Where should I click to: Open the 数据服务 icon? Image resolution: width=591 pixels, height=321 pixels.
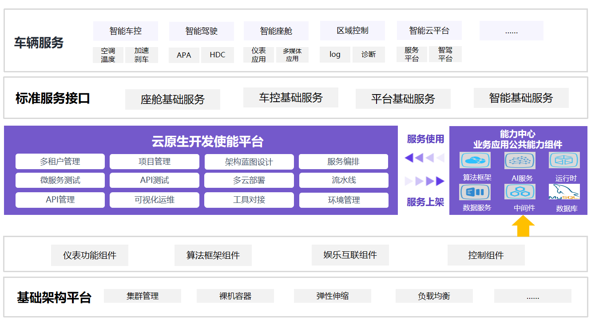[475, 192]
